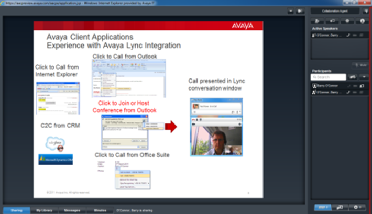Open the participants options dropdown arrow
This screenshot has width=372, height=214.
coord(364,77)
